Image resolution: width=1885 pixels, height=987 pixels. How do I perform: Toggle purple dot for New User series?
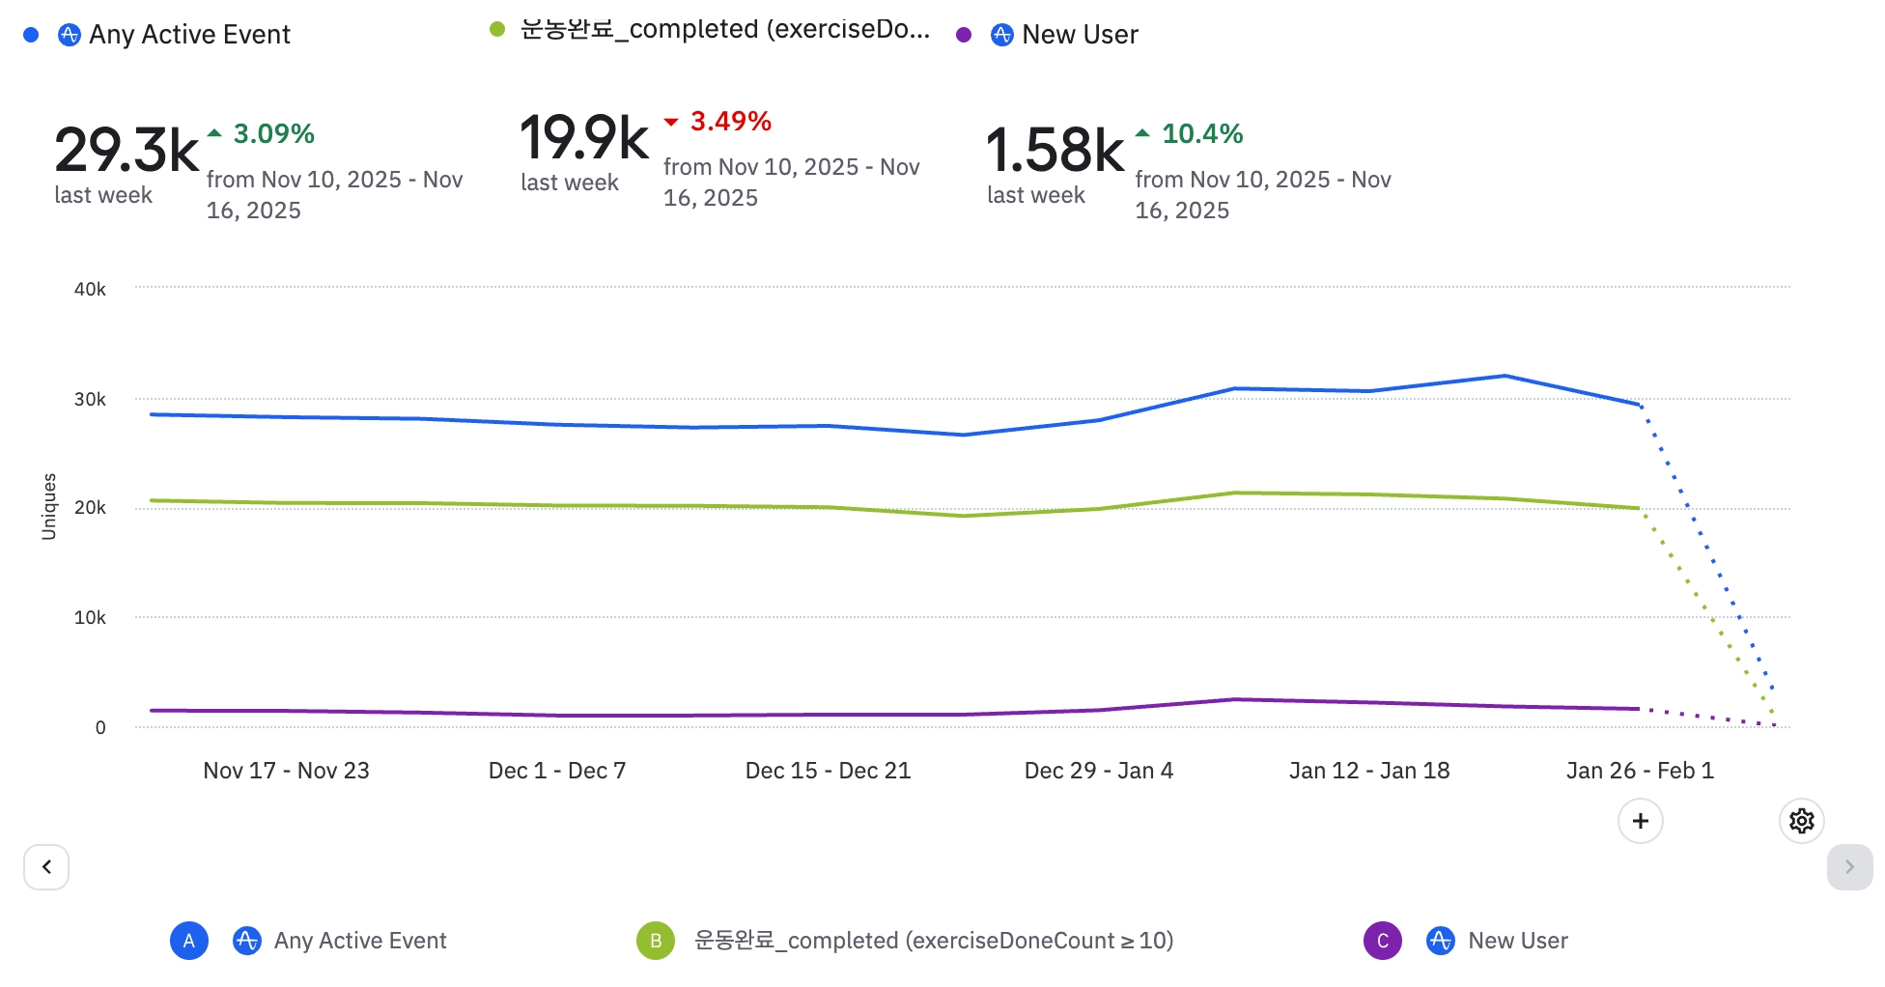point(964,35)
